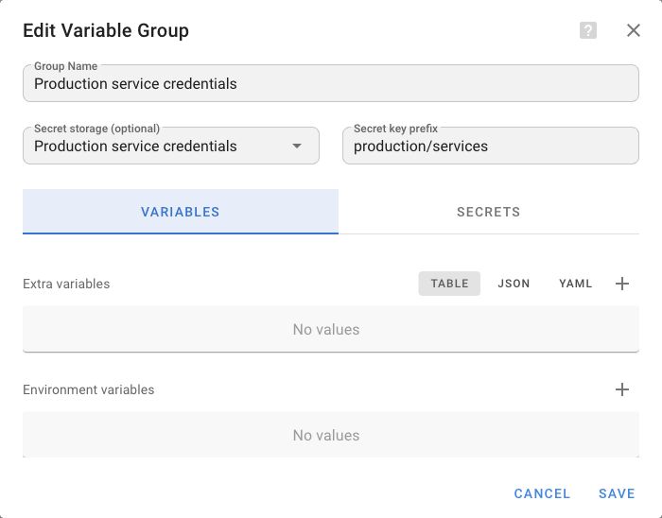Image resolution: width=662 pixels, height=518 pixels.
Task: Open the Secret storage dropdown
Action: coord(171,146)
